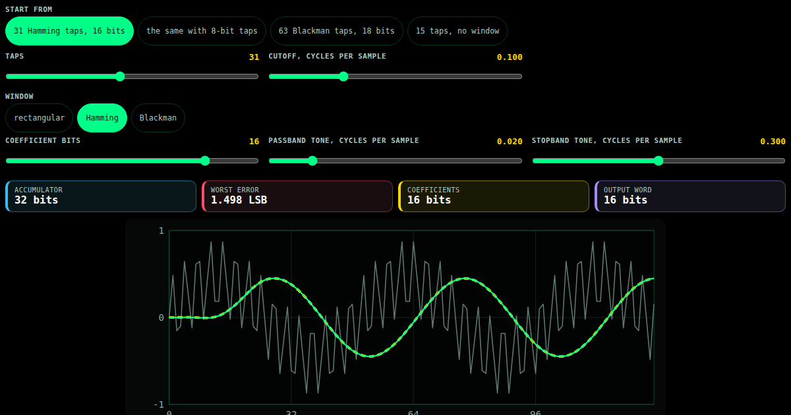Click the stopband tone value "0.300"
The width and height of the screenshot is (791, 415).
[x=773, y=142]
